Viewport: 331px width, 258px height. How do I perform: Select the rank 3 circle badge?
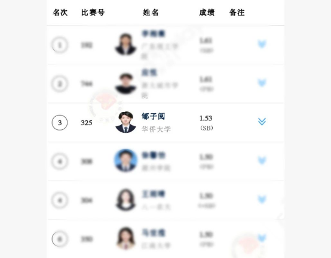[60, 123]
